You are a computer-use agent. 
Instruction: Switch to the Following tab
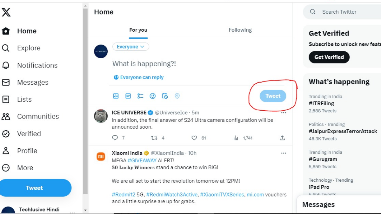(x=240, y=30)
